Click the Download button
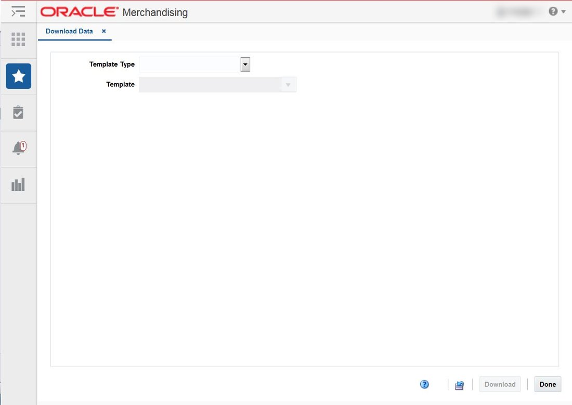 click(x=500, y=384)
